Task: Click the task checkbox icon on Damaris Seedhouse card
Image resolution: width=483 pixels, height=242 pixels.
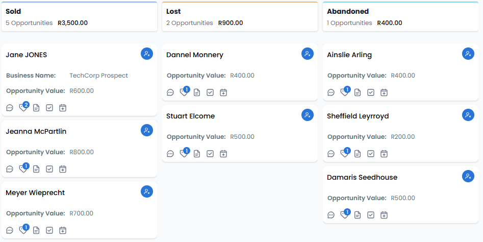Action: click(371, 215)
